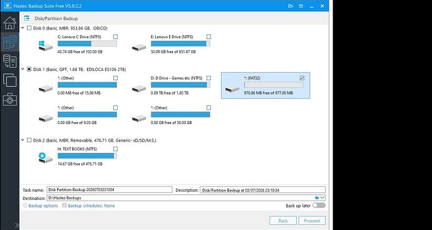Click the text 14.67 GB free of 476.71 GB

(80, 164)
